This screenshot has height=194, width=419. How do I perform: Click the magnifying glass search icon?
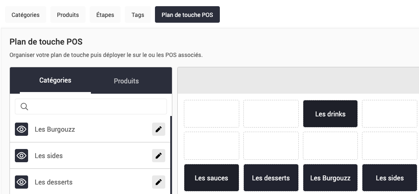tap(24, 106)
